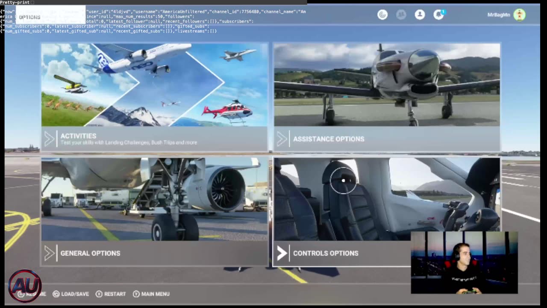This screenshot has height=308, width=547.
Task: Click the MrBagMn player avatar
Action: tap(519, 15)
